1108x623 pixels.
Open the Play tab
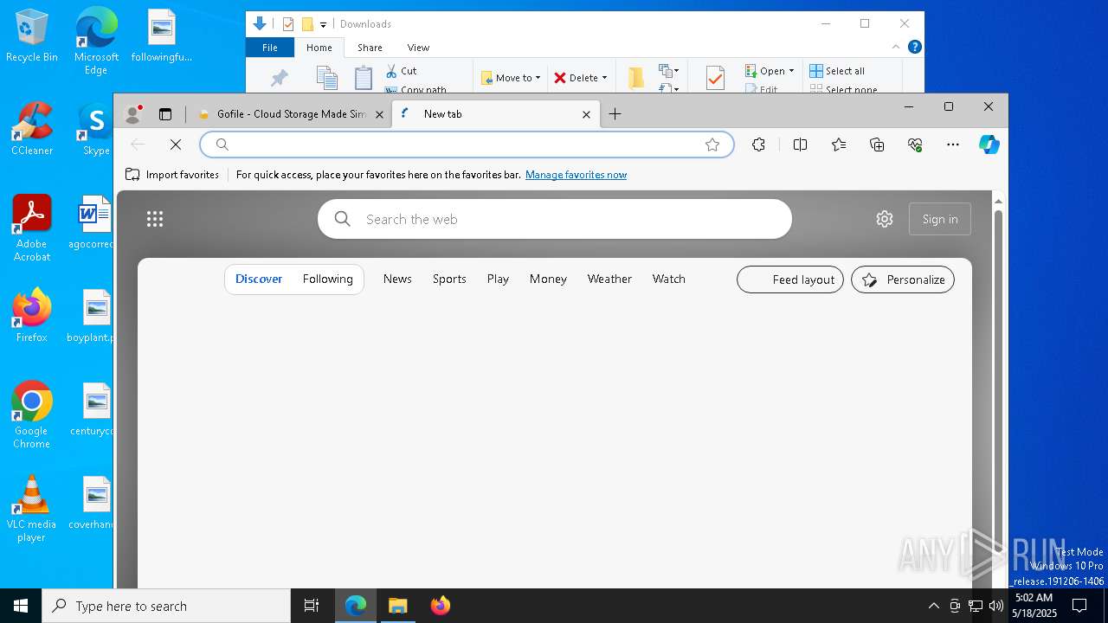pyautogui.click(x=498, y=279)
